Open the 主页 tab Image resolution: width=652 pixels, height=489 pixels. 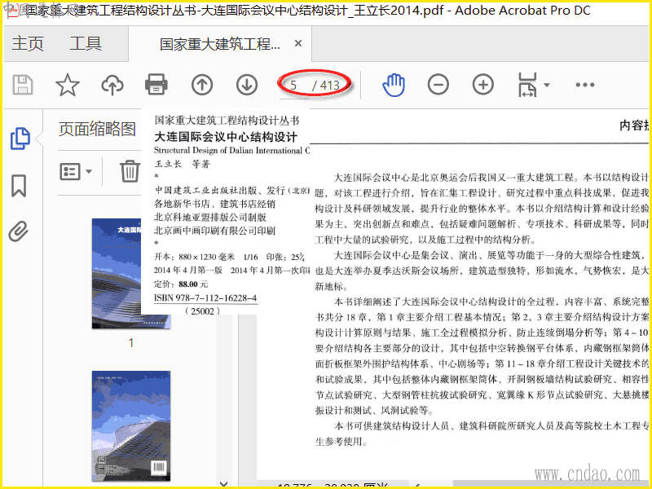coord(28,44)
